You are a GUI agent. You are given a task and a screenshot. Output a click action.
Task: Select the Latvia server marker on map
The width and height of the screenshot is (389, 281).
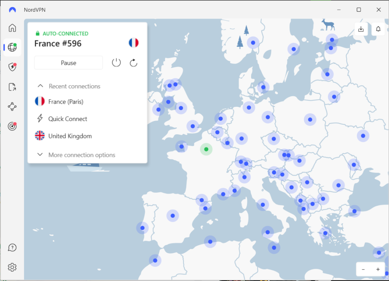click(x=327, y=74)
